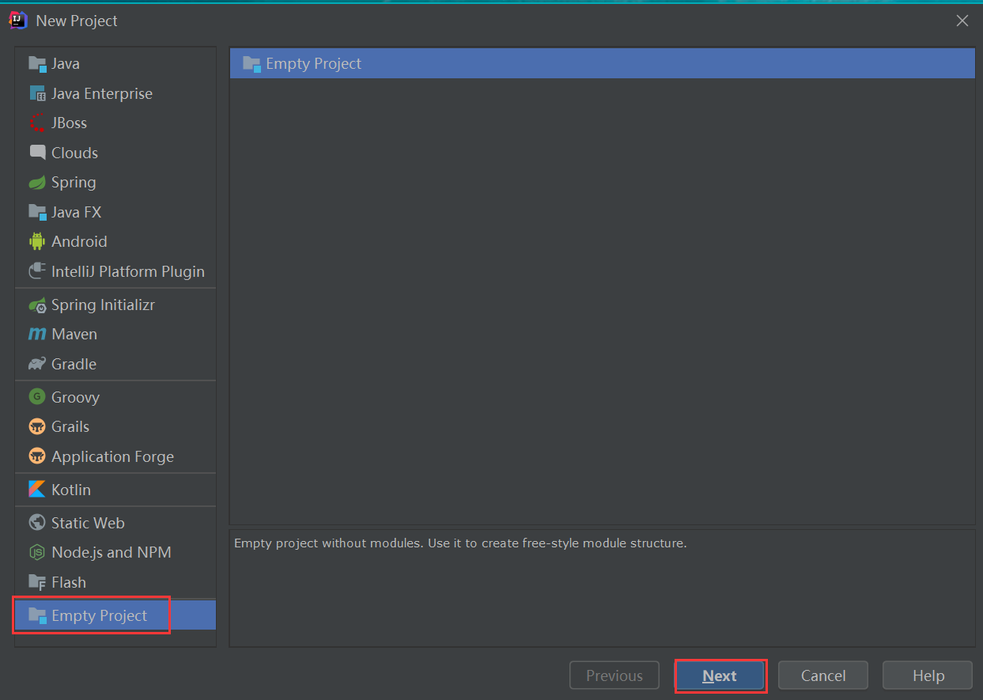Click the Node.js and NPM icon

pos(38,552)
